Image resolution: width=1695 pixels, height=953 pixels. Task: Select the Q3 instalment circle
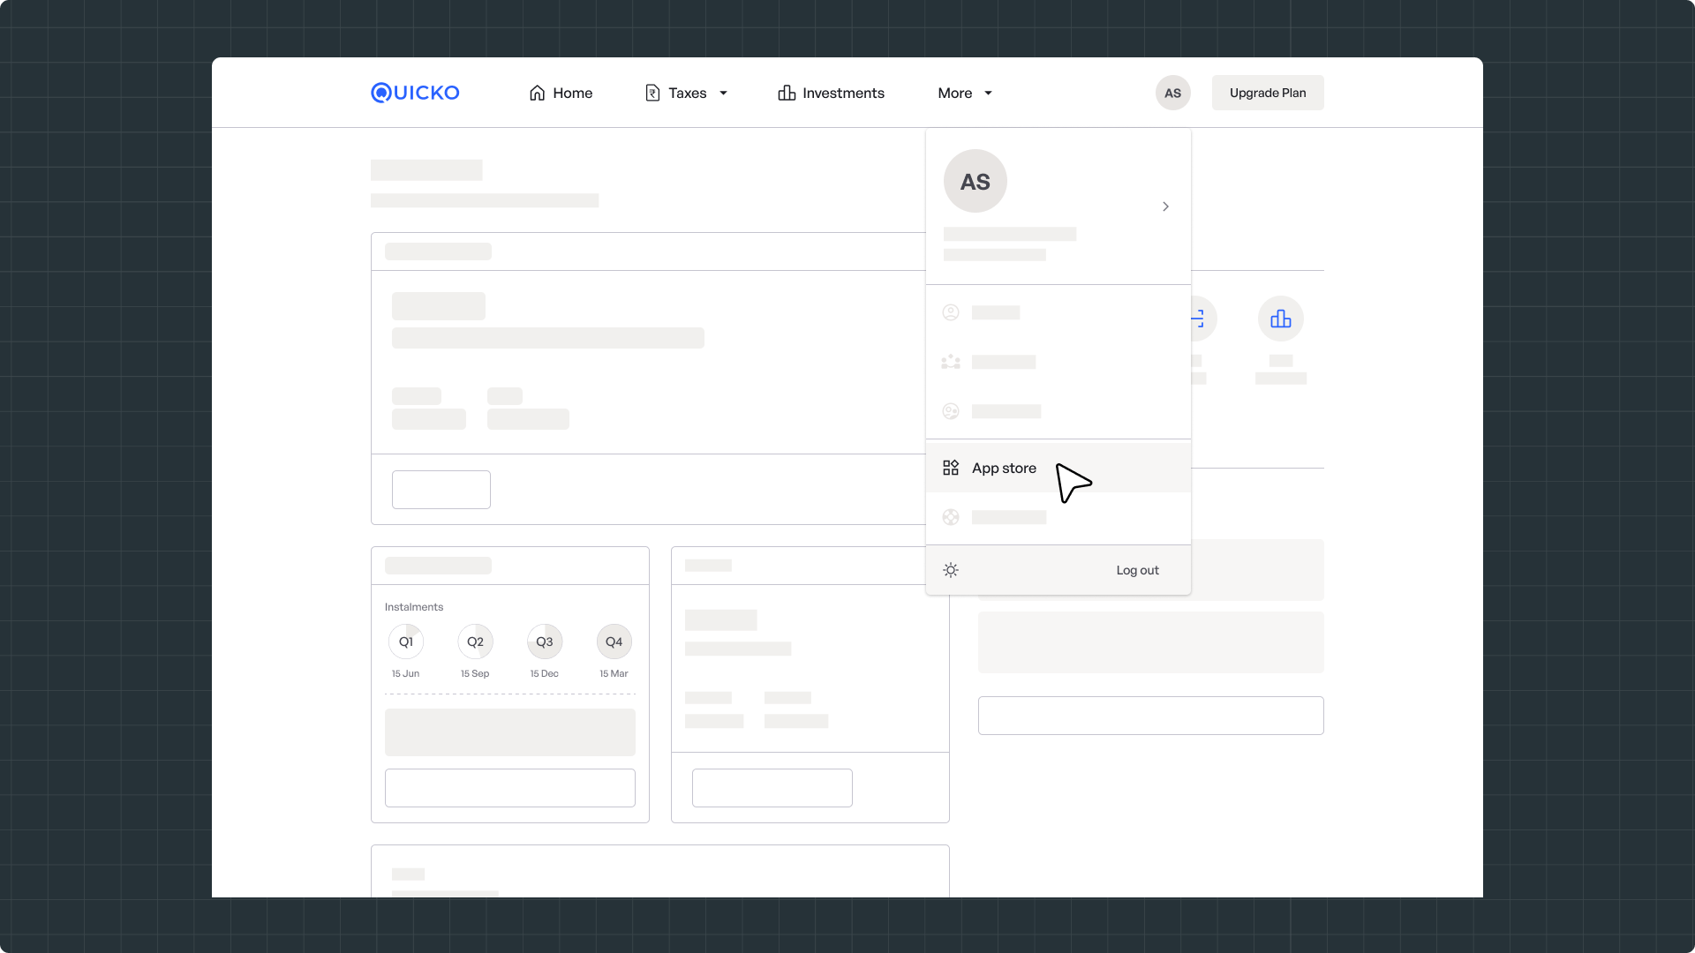(x=545, y=642)
